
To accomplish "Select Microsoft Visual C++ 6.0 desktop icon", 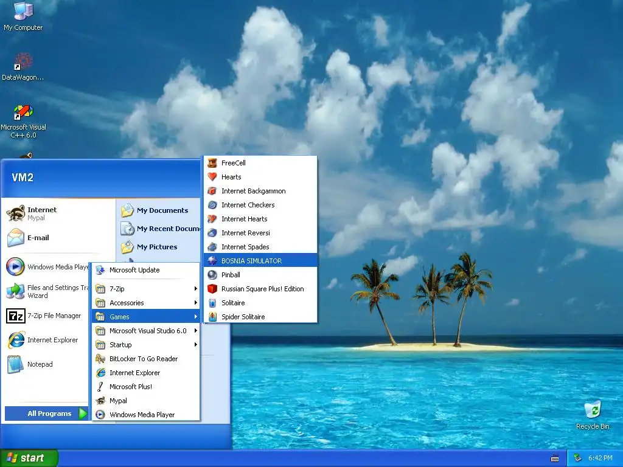I will click(24, 121).
